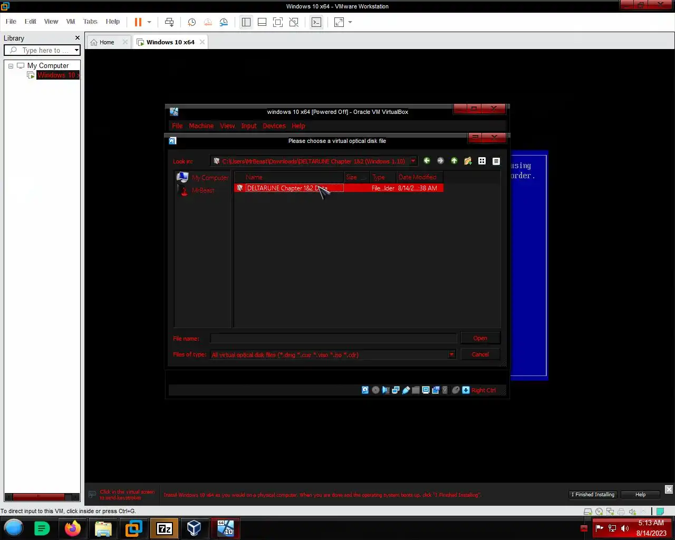The image size is (675, 540).
Task: Go forward with the greyed right arrow
Action: click(440, 161)
